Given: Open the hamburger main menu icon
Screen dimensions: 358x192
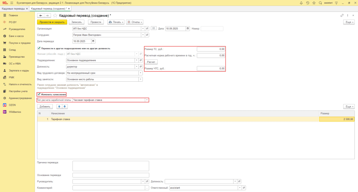Looking at the screenshot, I should pyautogui.click(x=12, y=3).
